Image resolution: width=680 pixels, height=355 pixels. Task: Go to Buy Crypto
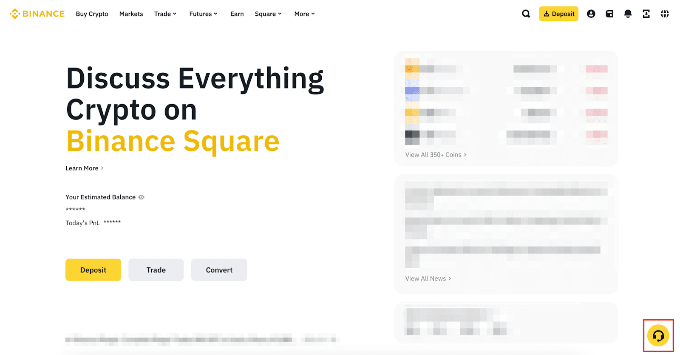point(92,14)
